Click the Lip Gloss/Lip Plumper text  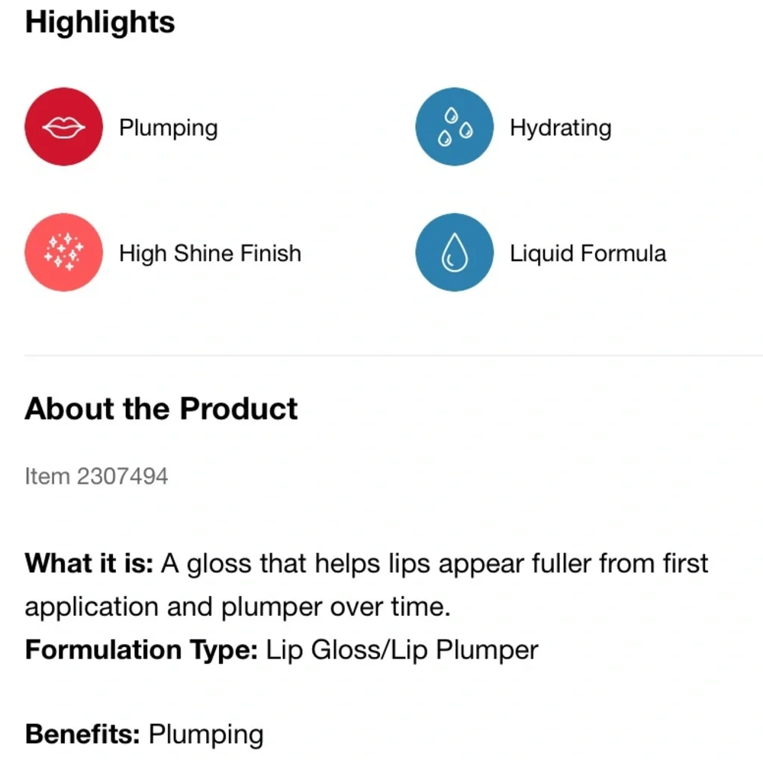[x=402, y=649]
